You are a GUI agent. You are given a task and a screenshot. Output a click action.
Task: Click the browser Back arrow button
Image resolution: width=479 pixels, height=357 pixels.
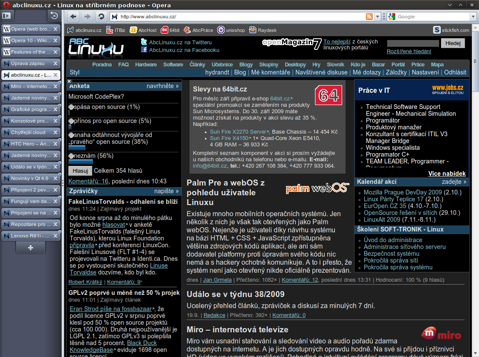click(73, 17)
